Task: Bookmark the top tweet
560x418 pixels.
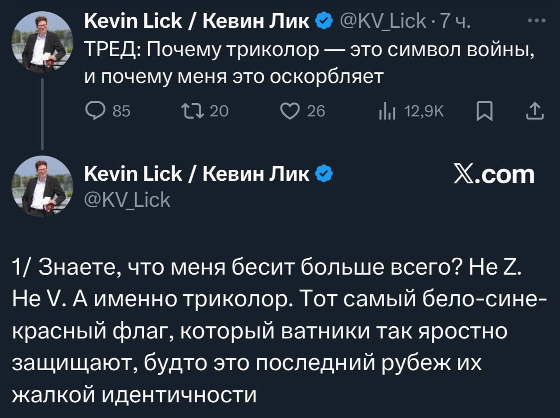Action: pos(484,112)
